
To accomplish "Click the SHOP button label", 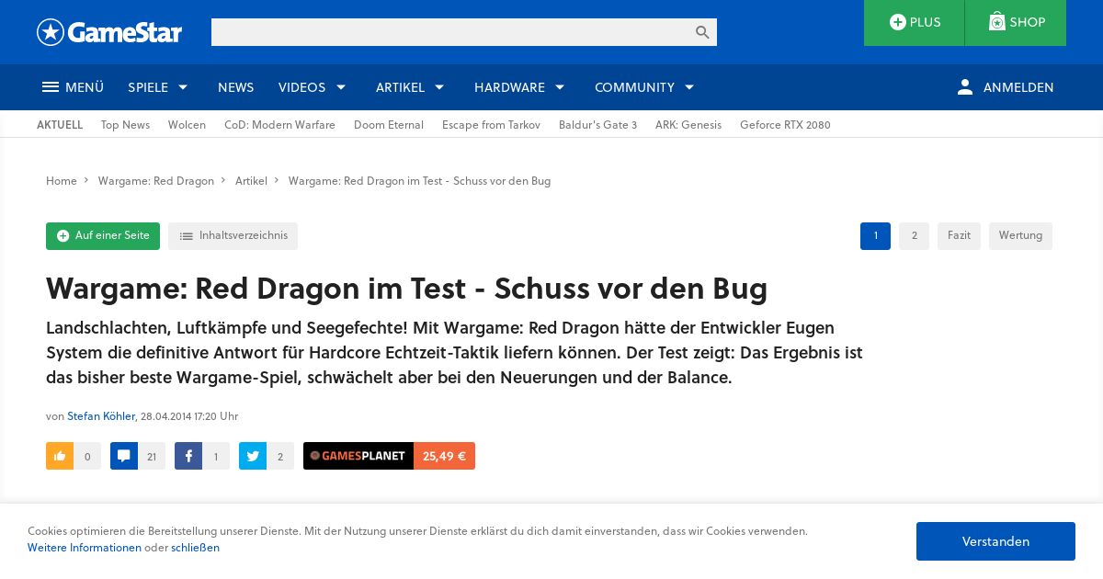I will 1028,22.
